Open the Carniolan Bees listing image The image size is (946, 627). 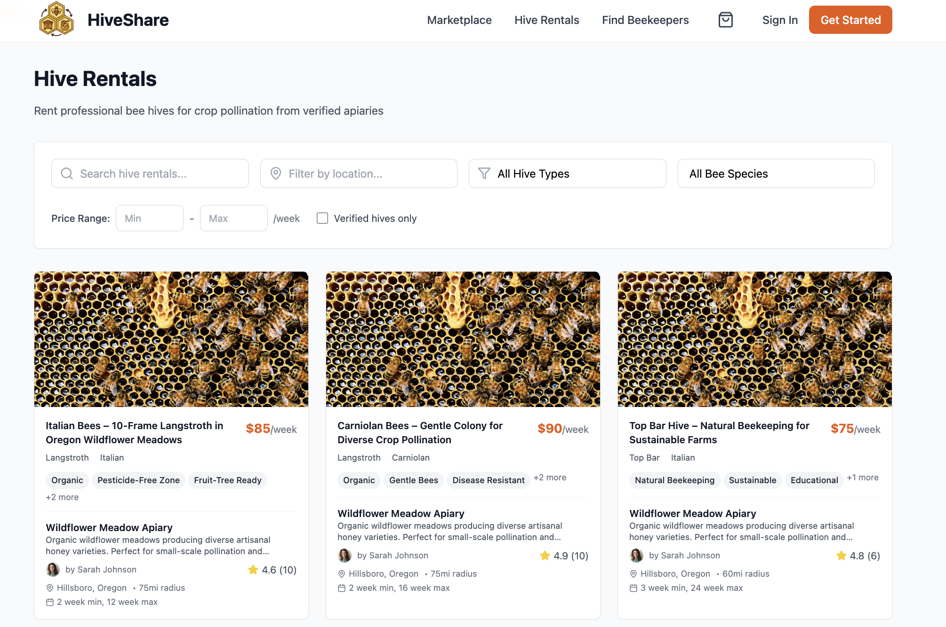(463, 339)
